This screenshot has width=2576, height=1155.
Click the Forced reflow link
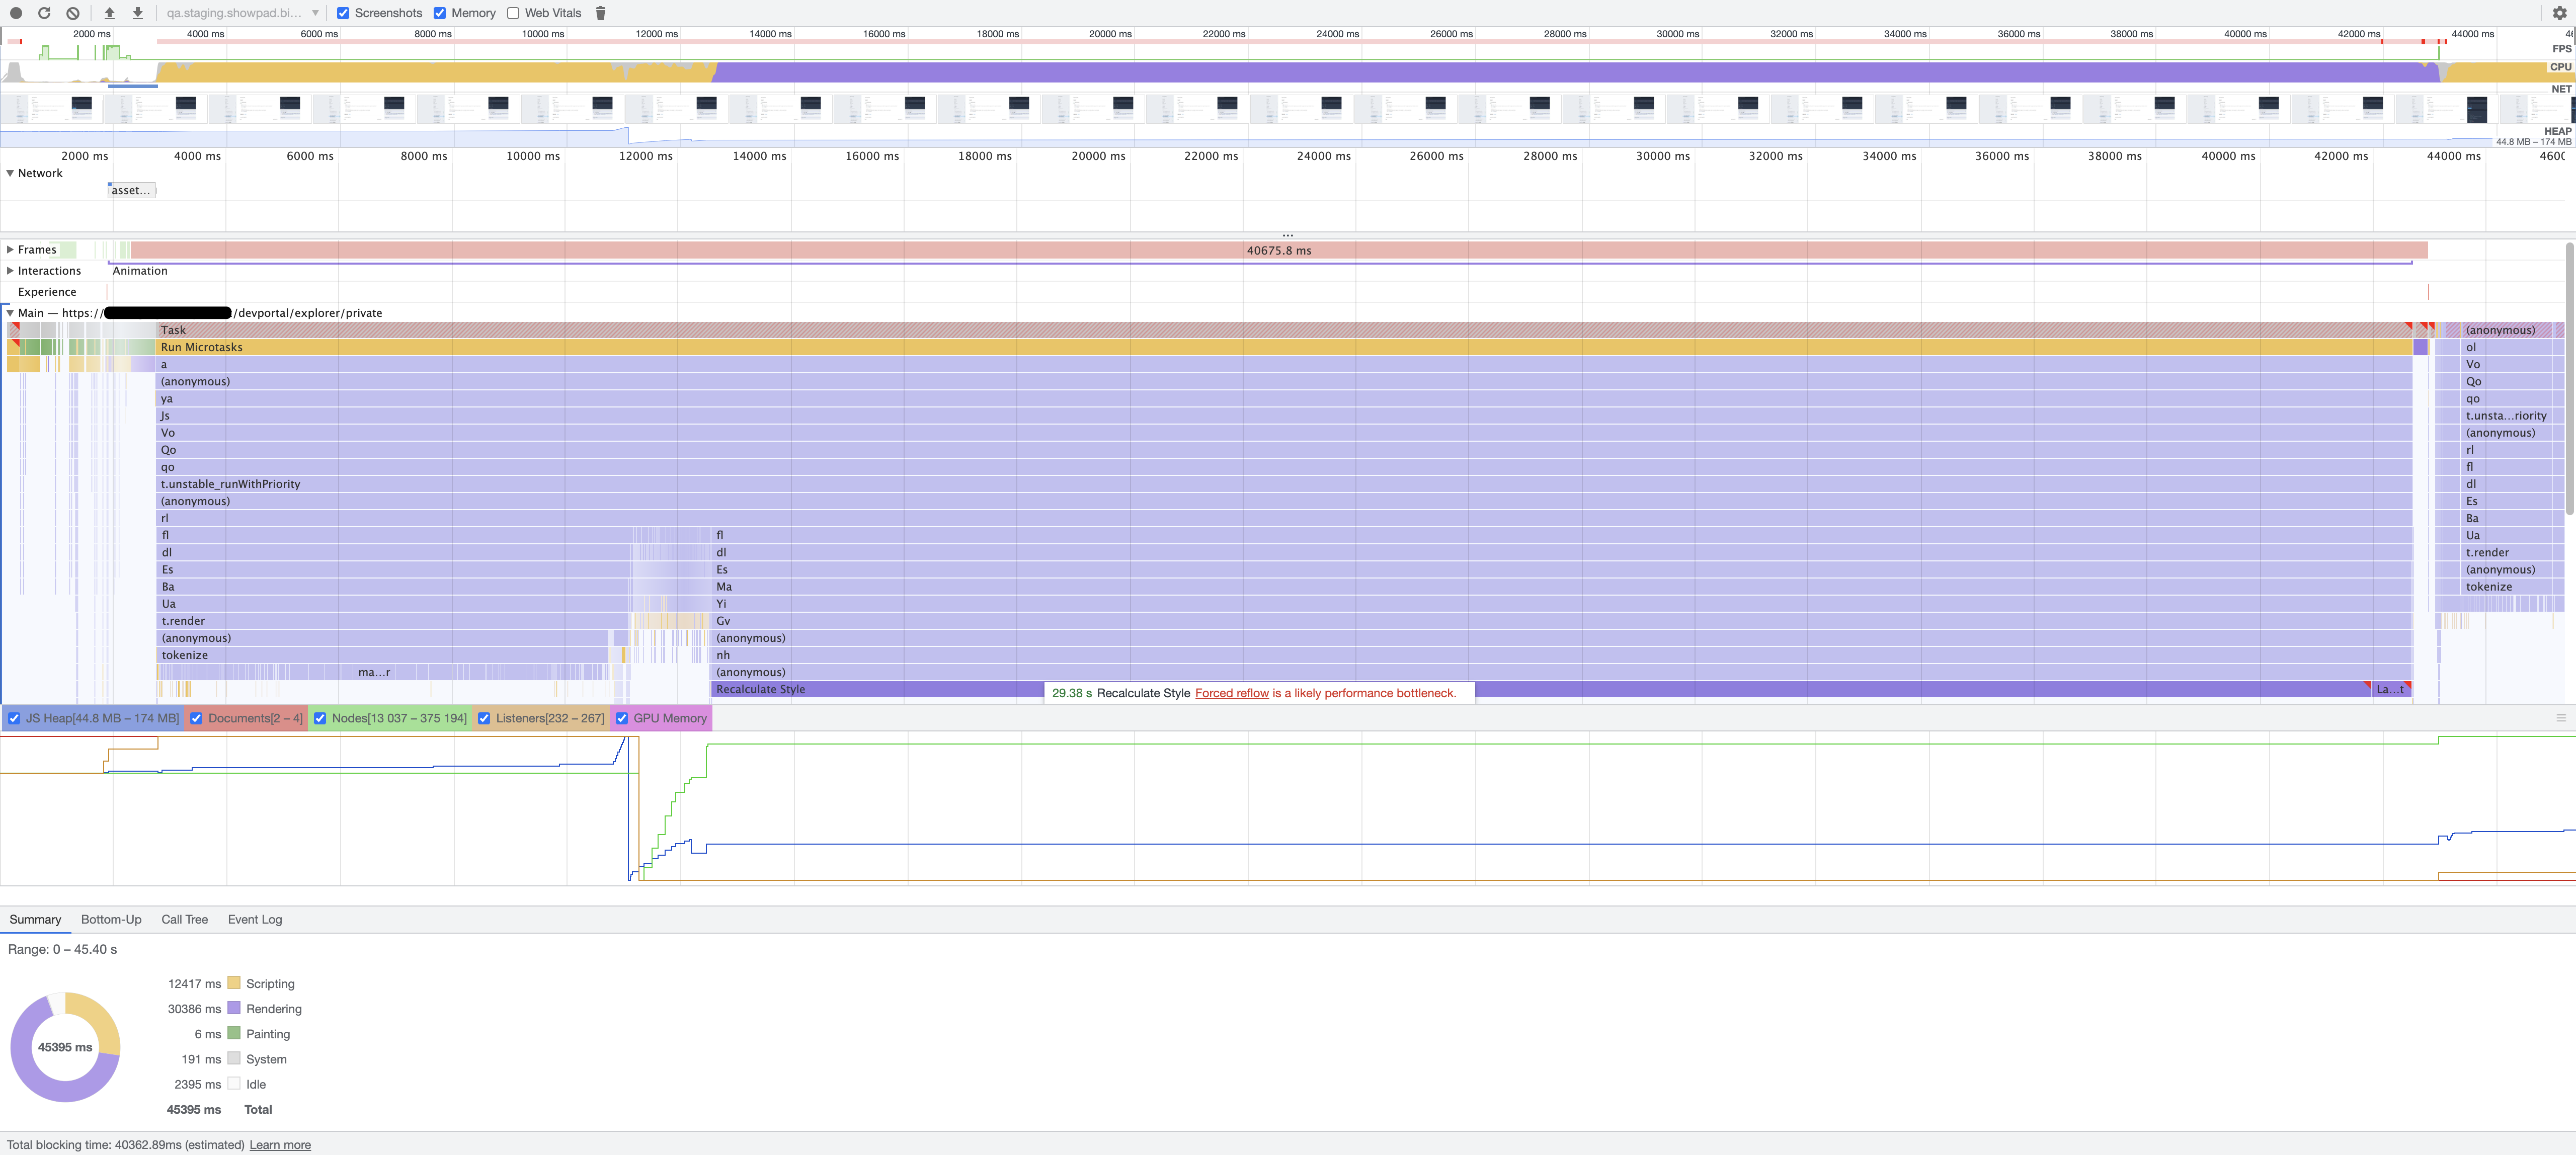(x=1231, y=693)
